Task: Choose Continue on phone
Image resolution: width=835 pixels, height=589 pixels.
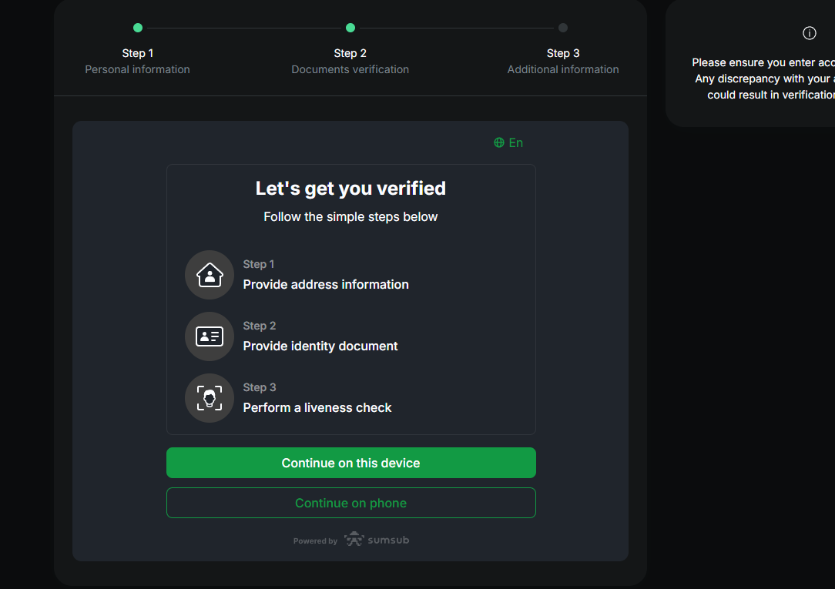Action: click(x=350, y=503)
